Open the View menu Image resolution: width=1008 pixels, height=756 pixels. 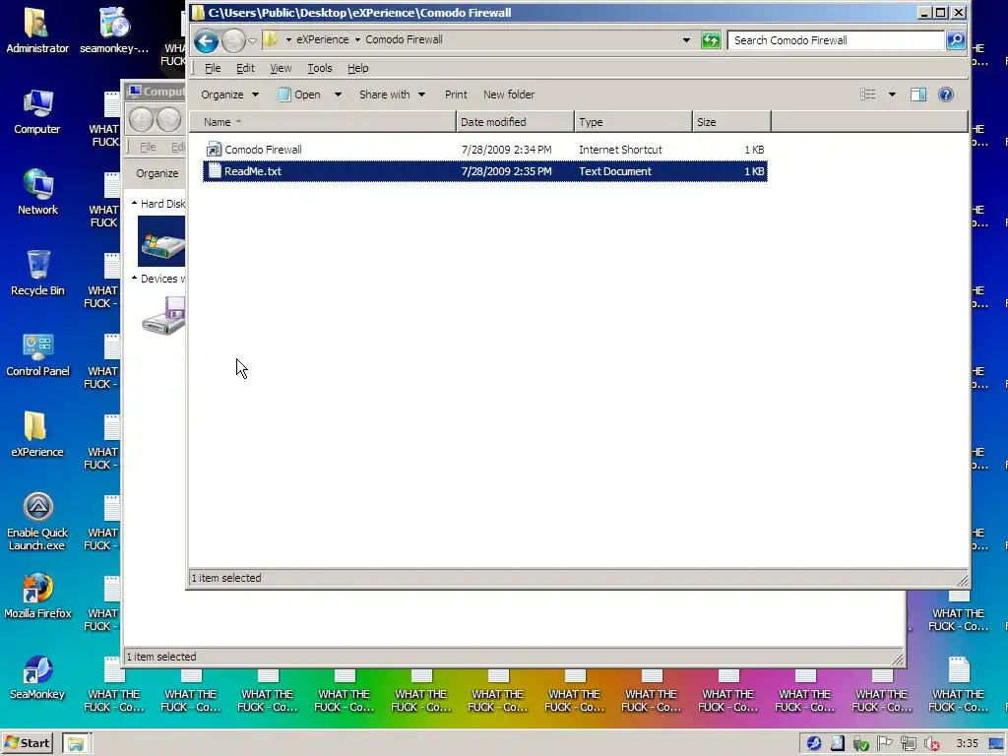[x=281, y=68]
